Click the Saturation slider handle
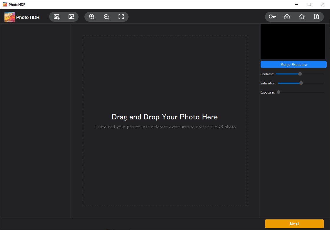 [x=301, y=83]
